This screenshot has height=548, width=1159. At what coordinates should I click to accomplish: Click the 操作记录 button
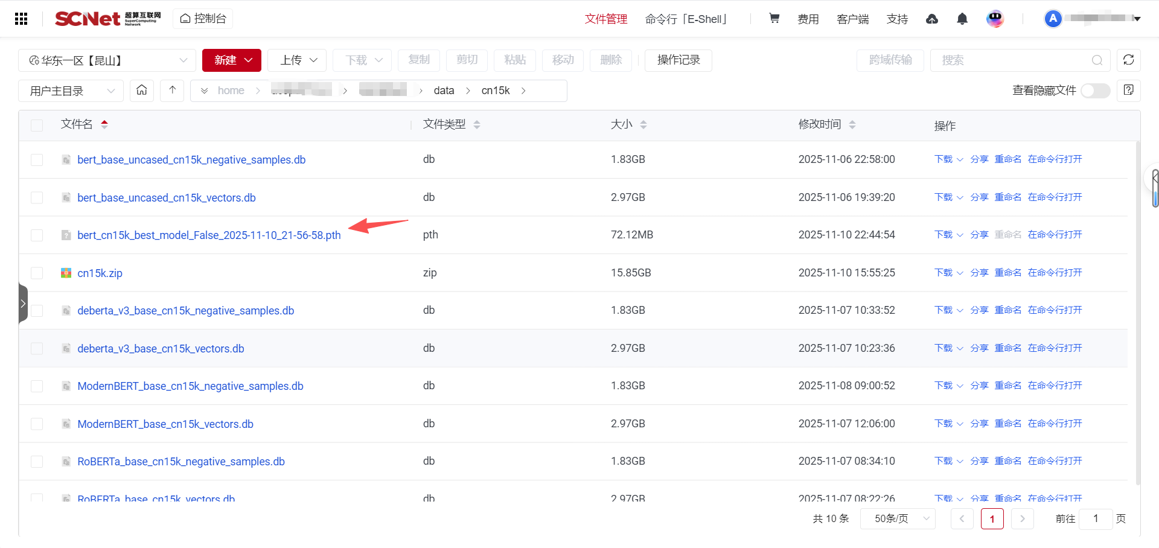click(678, 60)
